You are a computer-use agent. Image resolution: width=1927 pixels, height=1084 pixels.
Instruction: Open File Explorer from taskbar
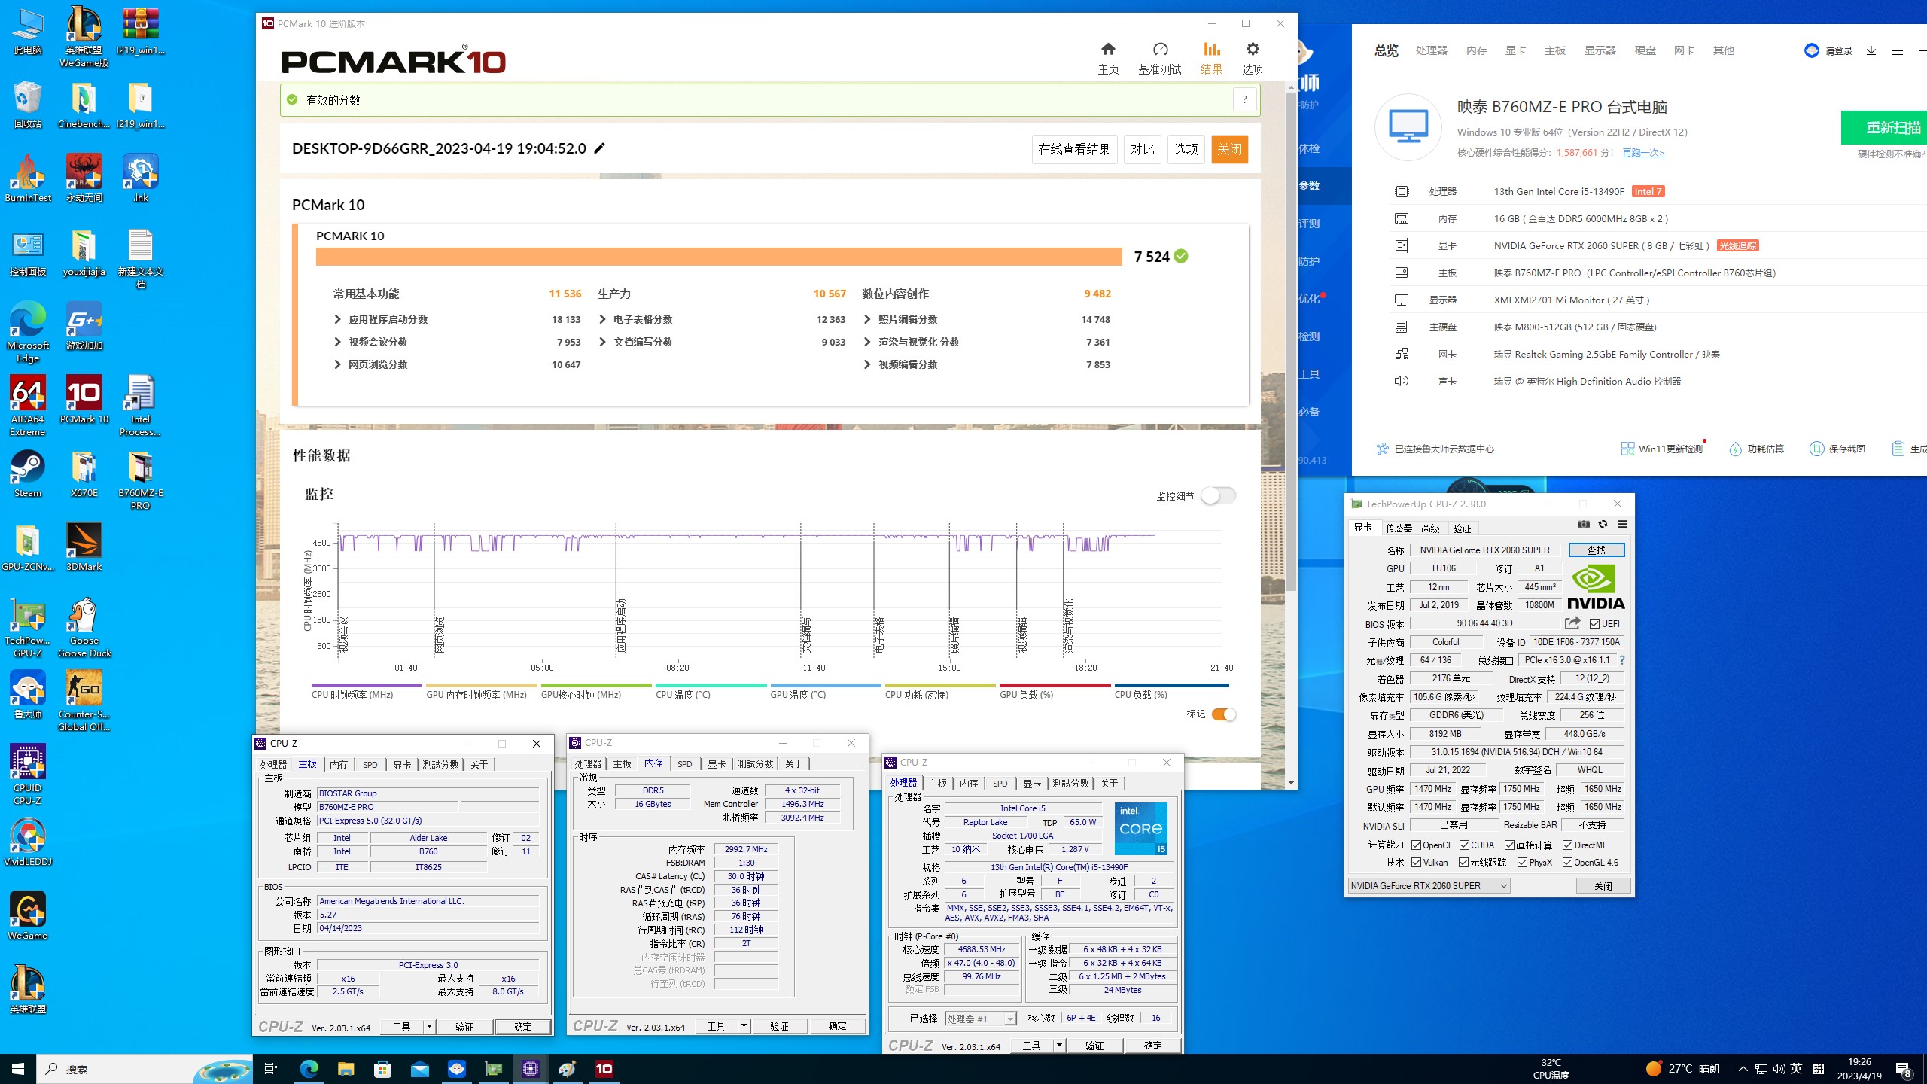click(x=346, y=1068)
